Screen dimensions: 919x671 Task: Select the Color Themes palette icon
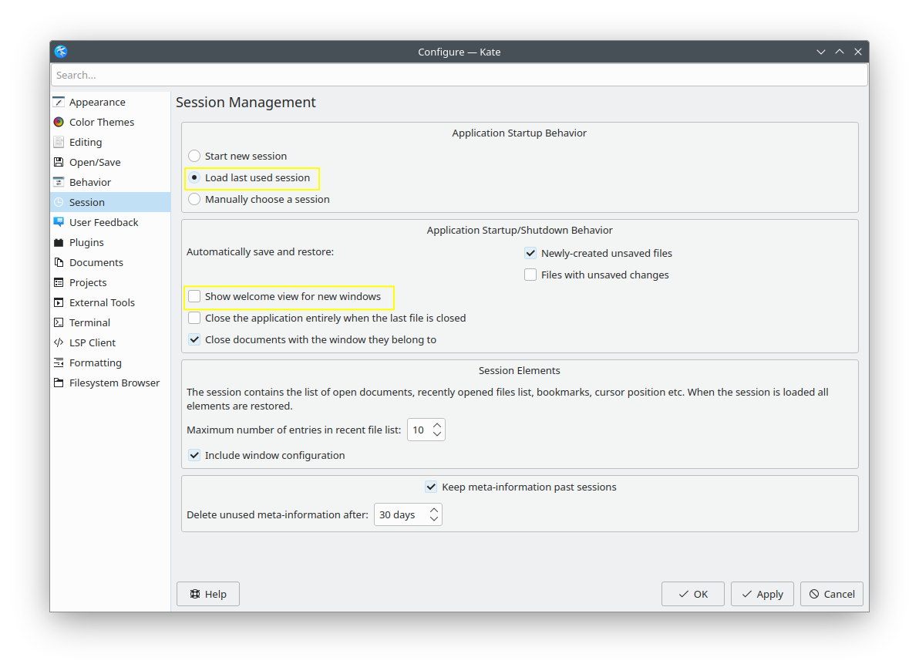pos(59,122)
